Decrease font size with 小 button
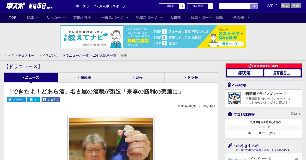 tap(296, 6)
